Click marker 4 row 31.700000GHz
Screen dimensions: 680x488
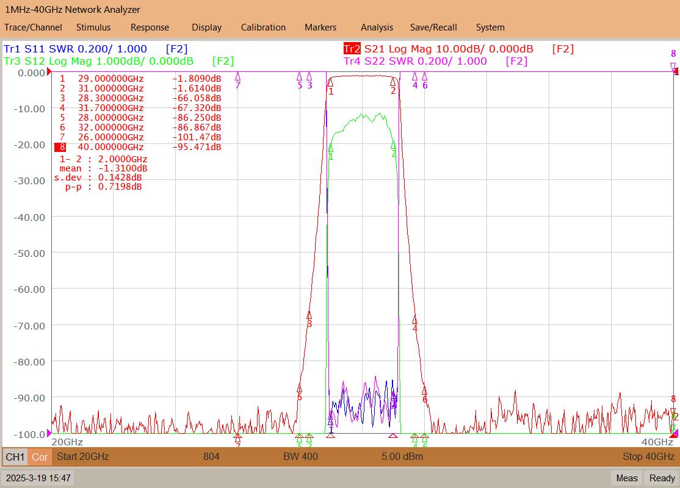(x=140, y=108)
